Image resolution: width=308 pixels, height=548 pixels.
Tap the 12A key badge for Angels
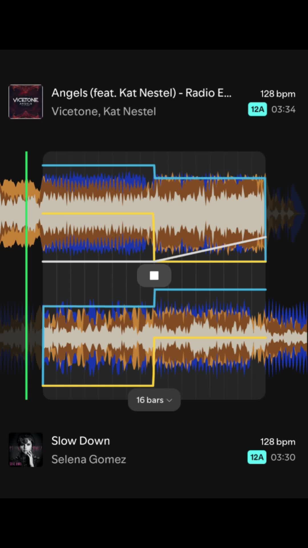click(x=258, y=109)
